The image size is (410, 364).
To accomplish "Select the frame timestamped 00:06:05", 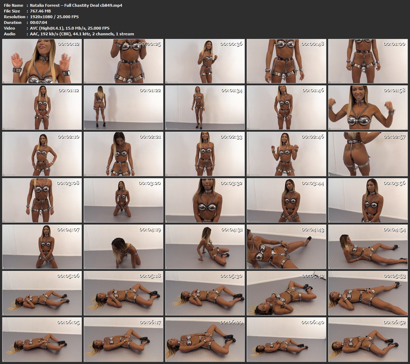I will point(42,339).
